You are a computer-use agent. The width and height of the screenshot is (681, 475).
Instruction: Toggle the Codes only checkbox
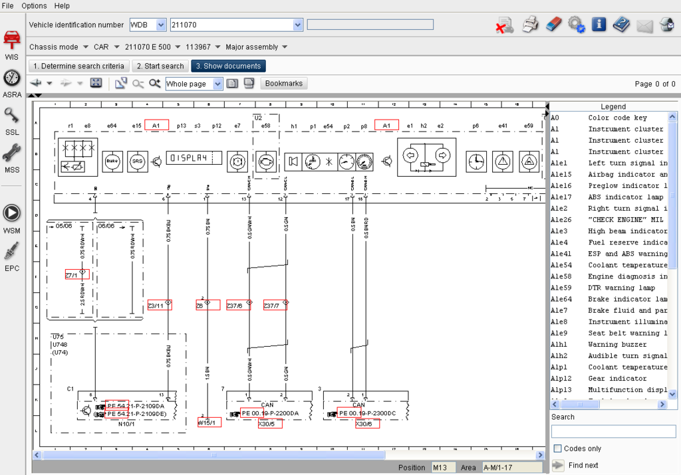point(558,448)
